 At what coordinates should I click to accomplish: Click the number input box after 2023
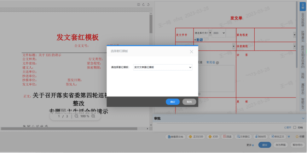pos(231,33)
